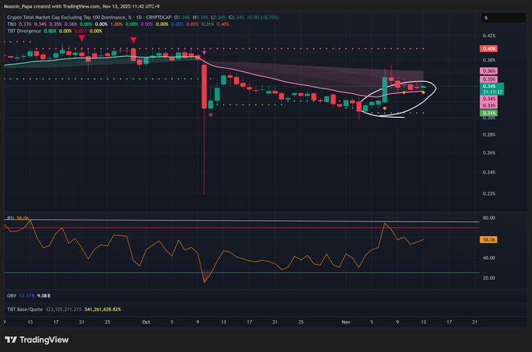Click the Nov label on time axis

(346, 322)
